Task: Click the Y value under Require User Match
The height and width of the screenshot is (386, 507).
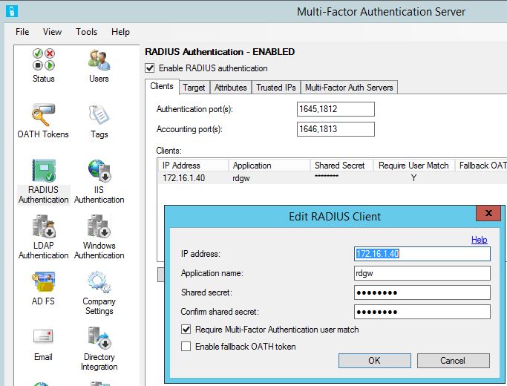Action: click(413, 178)
